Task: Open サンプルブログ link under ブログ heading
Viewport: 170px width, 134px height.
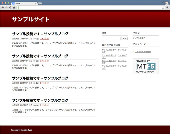Action: click(x=139, y=38)
